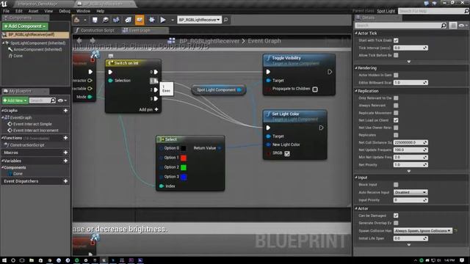The image size is (470, 264).
Task: Click the Select node Index pin
Action: click(162, 186)
